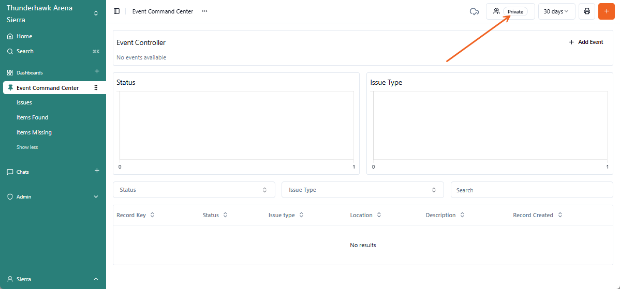Open Issues in the sidebar

(24, 102)
